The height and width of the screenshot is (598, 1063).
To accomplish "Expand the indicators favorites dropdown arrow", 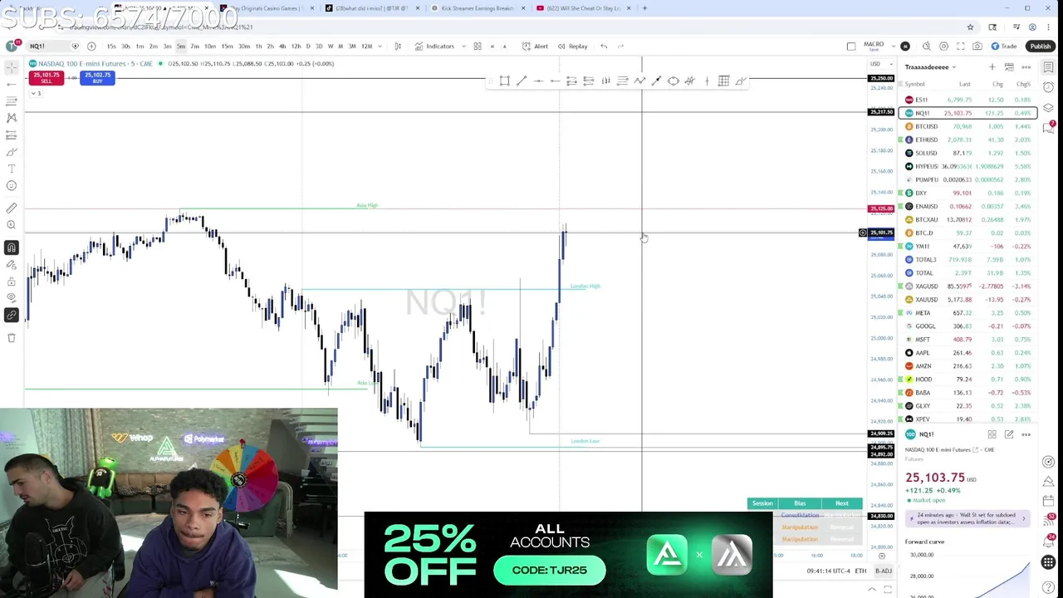I will pos(463,46).
